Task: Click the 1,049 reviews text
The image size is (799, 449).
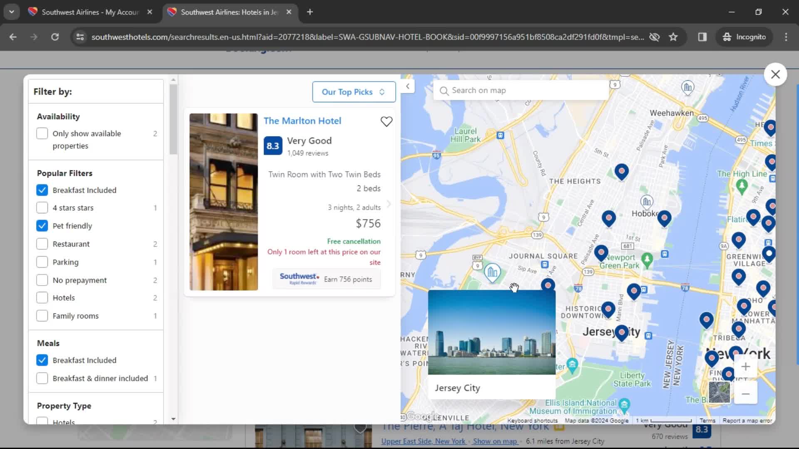Action: pos(308,153)
